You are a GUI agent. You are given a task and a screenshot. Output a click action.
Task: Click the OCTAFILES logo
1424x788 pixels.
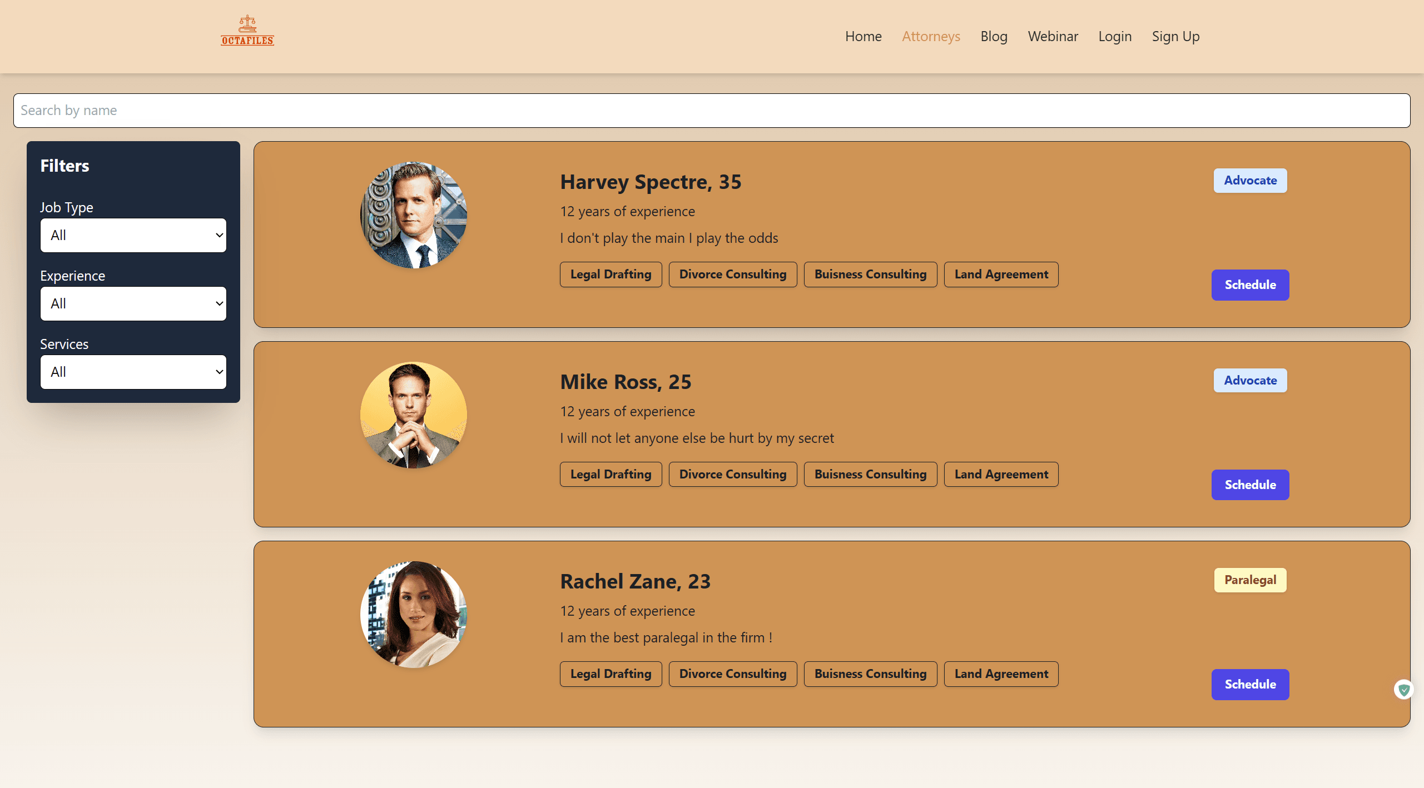pos(246,30)
